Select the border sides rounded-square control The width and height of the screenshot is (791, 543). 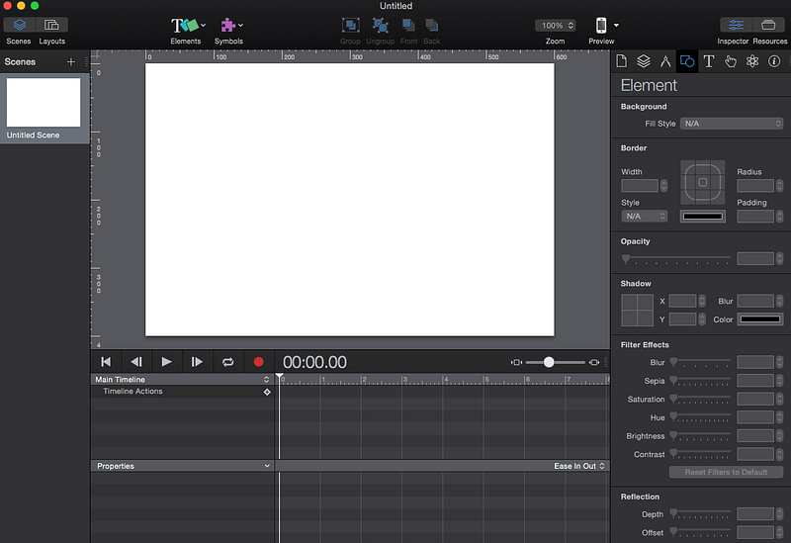[x=703, y=182]
